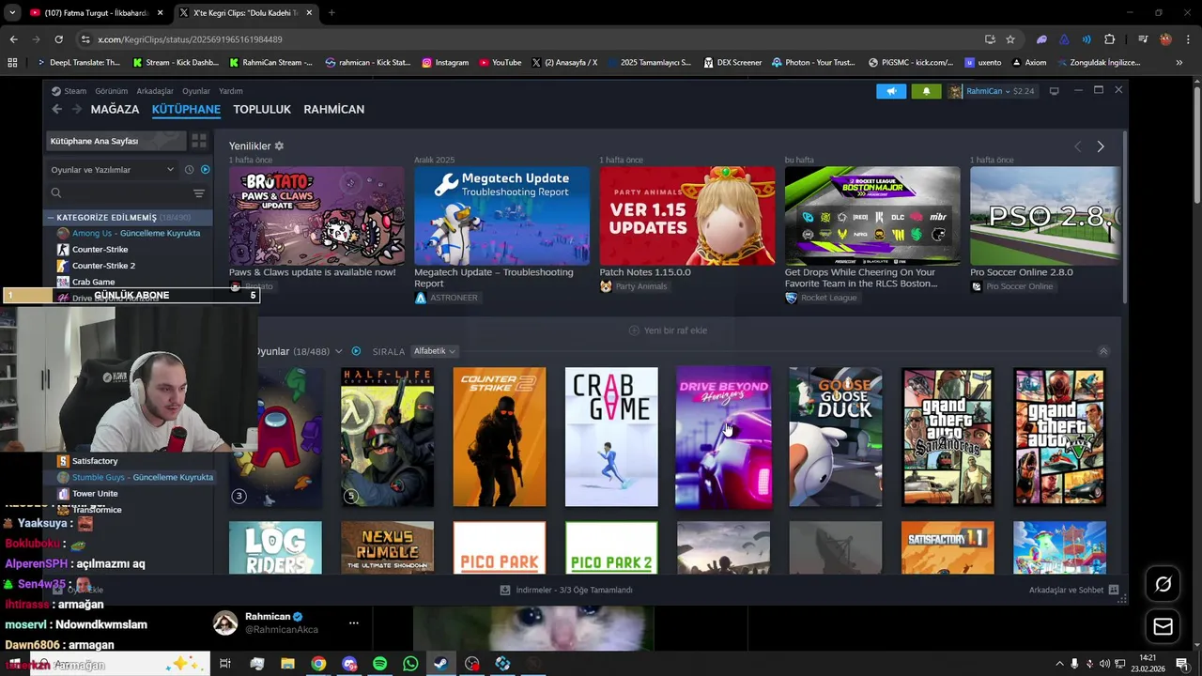Open more options on Rahmican tweet
The image size is (1202, 676).
click(x=354, y=622)
